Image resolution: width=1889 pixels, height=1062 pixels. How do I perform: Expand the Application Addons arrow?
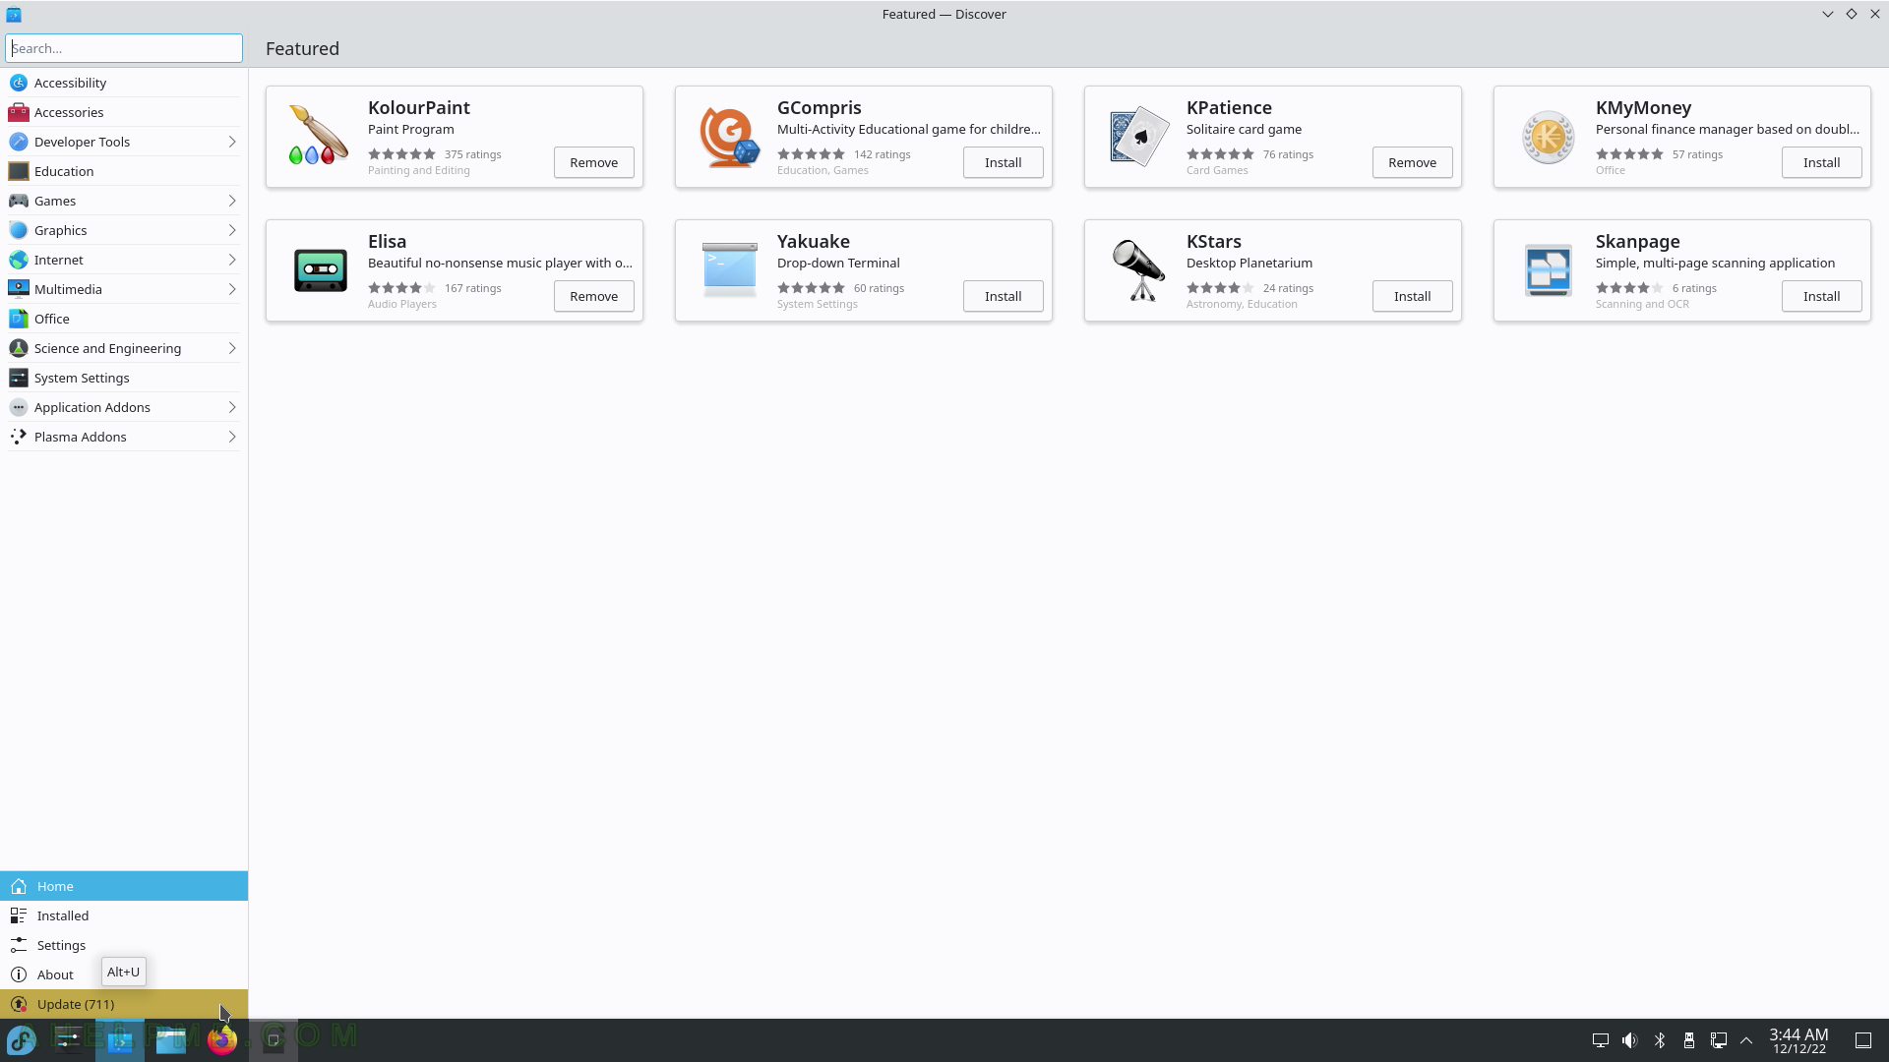click(x=232, y=407)
